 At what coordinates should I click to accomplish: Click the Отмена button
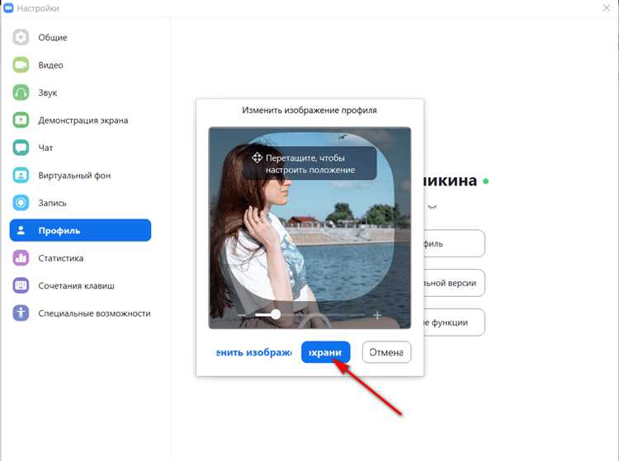386,352
